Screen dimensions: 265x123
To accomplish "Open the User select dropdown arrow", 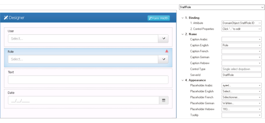I will click(163, 39).
